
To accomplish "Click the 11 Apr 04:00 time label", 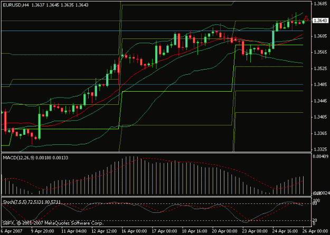I will tap(74, 231).
